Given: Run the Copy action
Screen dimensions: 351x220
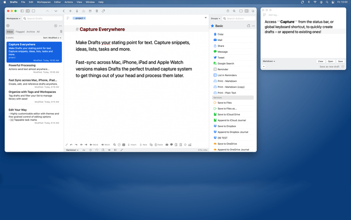Looking at the screenshot, I should [x=233, y=34].
